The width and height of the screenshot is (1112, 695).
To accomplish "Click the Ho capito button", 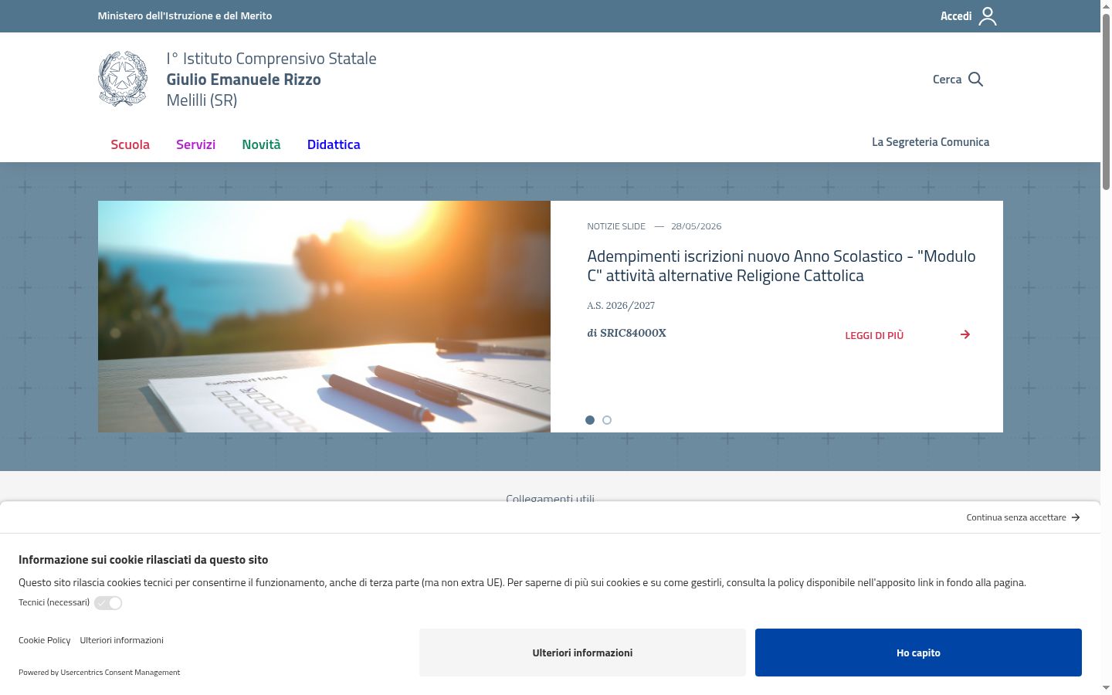I will [918, 653].
